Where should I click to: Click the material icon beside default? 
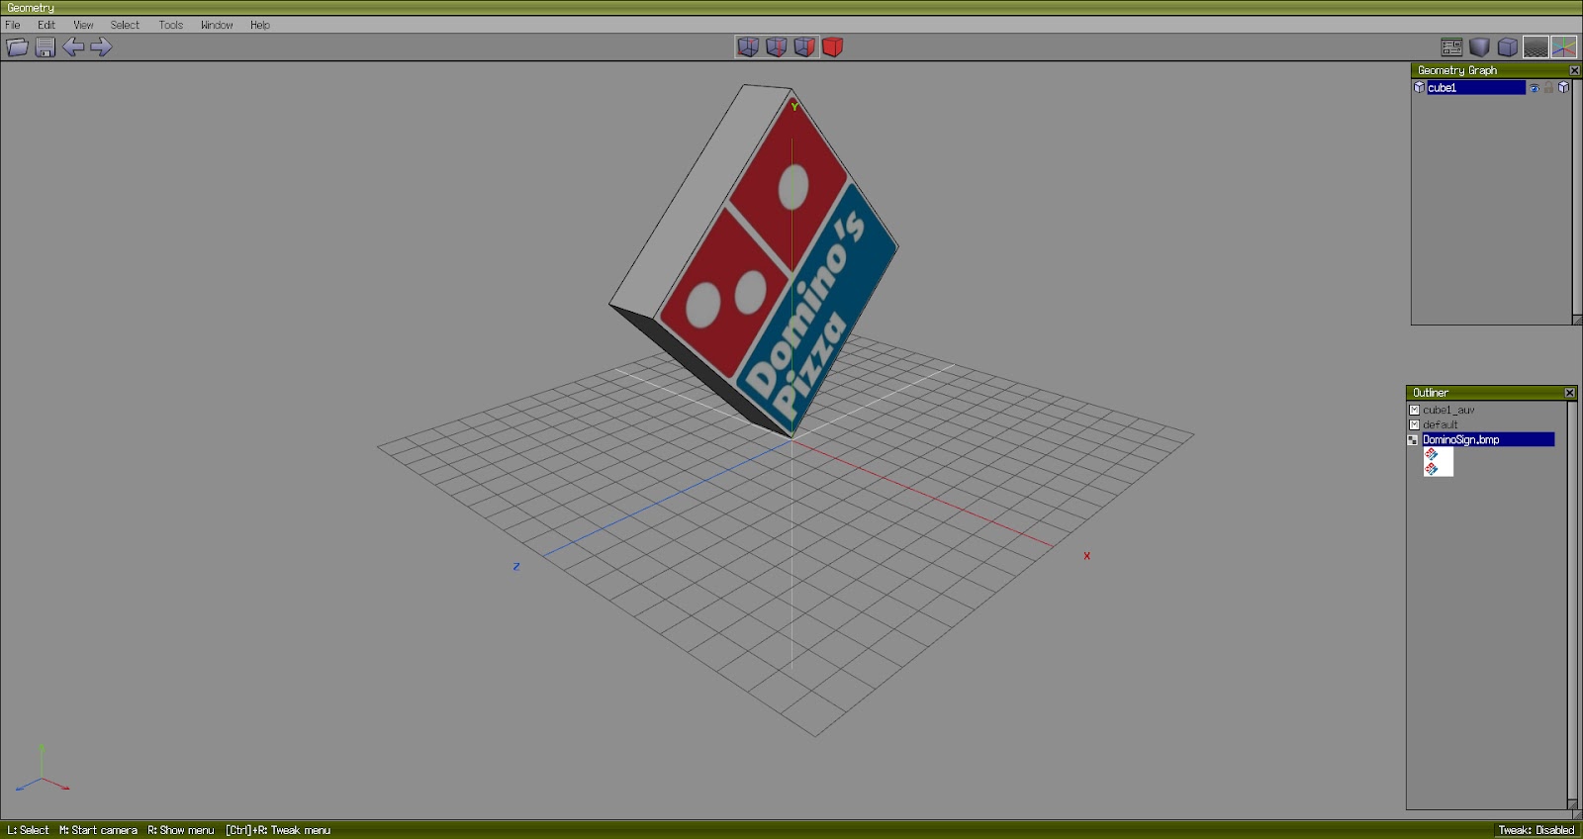tap(1414, 424)
